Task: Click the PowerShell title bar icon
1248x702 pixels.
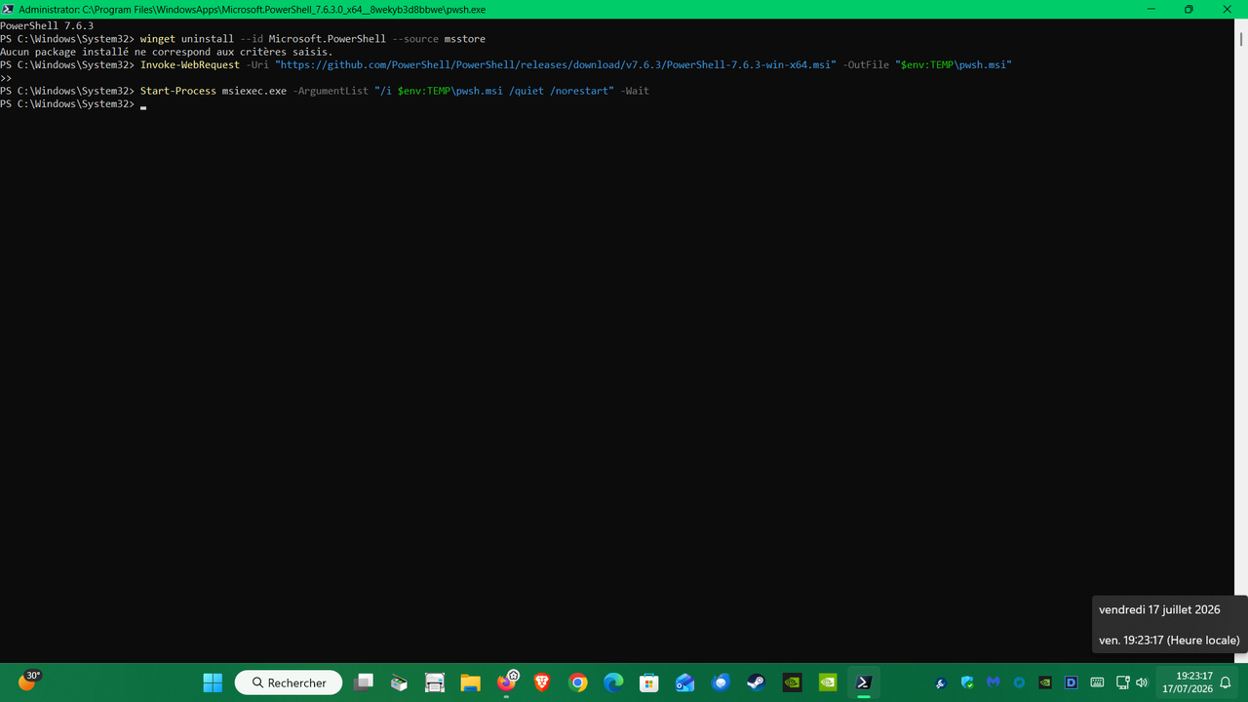Action: pyautogui.click(x=8, y=9)
